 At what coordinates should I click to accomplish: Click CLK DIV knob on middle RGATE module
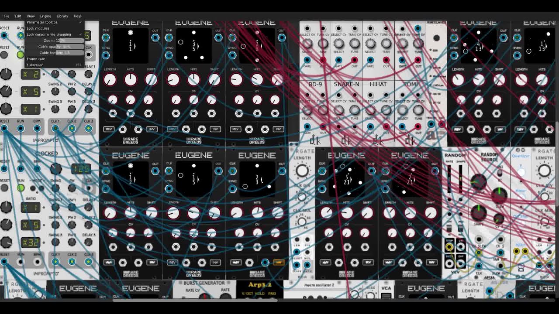302,197
